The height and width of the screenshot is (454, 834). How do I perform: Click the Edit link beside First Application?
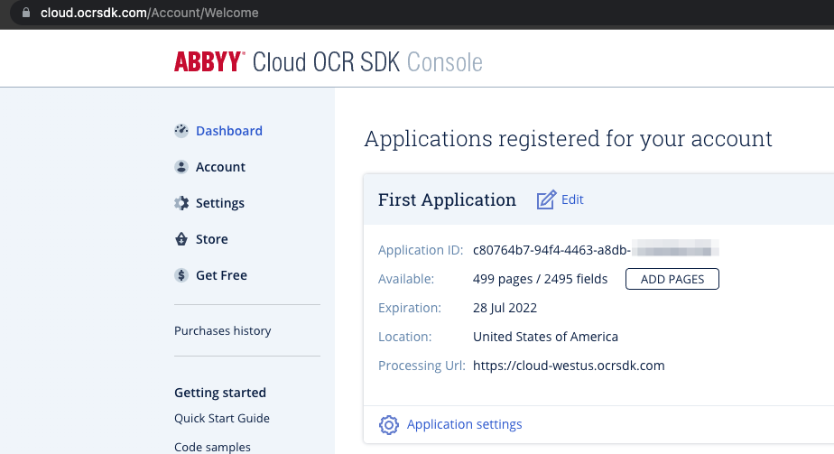tap(572, 199)
